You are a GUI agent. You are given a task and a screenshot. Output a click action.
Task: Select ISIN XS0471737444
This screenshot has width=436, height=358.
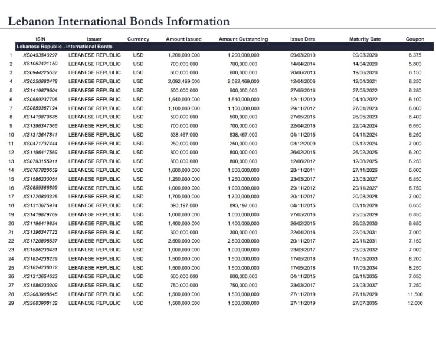pos(40,144)
